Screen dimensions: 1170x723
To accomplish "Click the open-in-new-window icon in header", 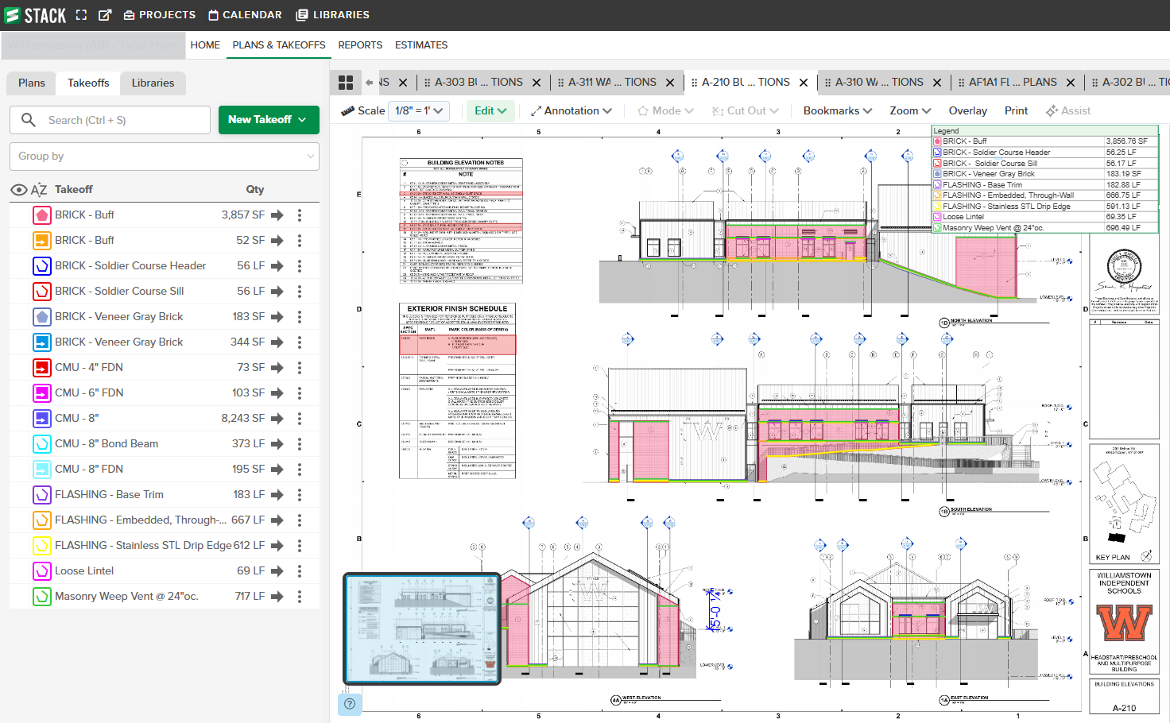I will (x=105, y=15).
